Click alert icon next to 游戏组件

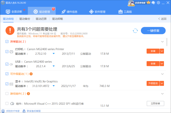tap(28, 93)
